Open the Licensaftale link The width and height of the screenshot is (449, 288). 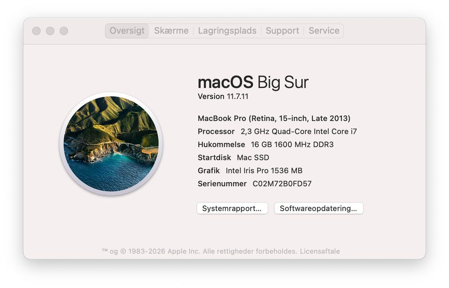320,251
